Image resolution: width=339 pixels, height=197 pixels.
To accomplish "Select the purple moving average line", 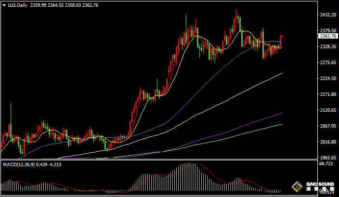I will tap(241, 128).
